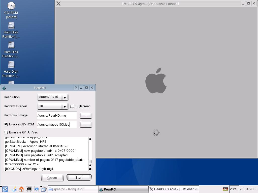Click the Cancel button

tap(52, 178)
